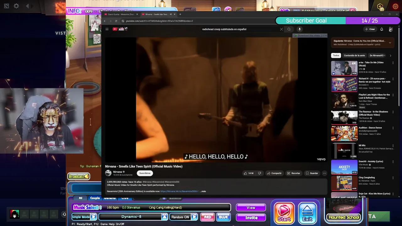
Task: Open The Rasmus In the Shadows thumbnail
Action: pyautogui.click(x=344, y=117)
